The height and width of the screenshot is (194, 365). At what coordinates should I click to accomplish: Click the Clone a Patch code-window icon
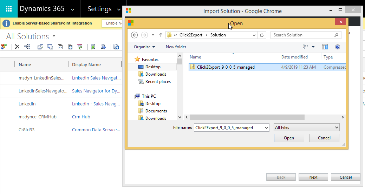pos(60,47)
